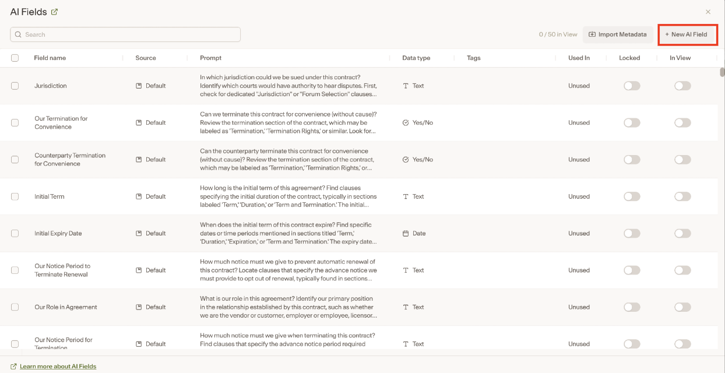This screenshot has width=725, height=373.
Task: Click the Default source icon in Initial Term row
Action: (139, 196)
